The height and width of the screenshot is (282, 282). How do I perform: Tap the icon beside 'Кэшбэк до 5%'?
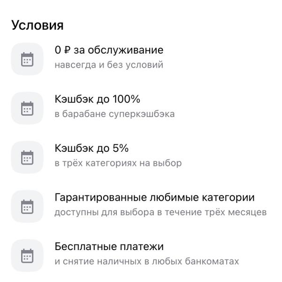(x=28, y=157)
